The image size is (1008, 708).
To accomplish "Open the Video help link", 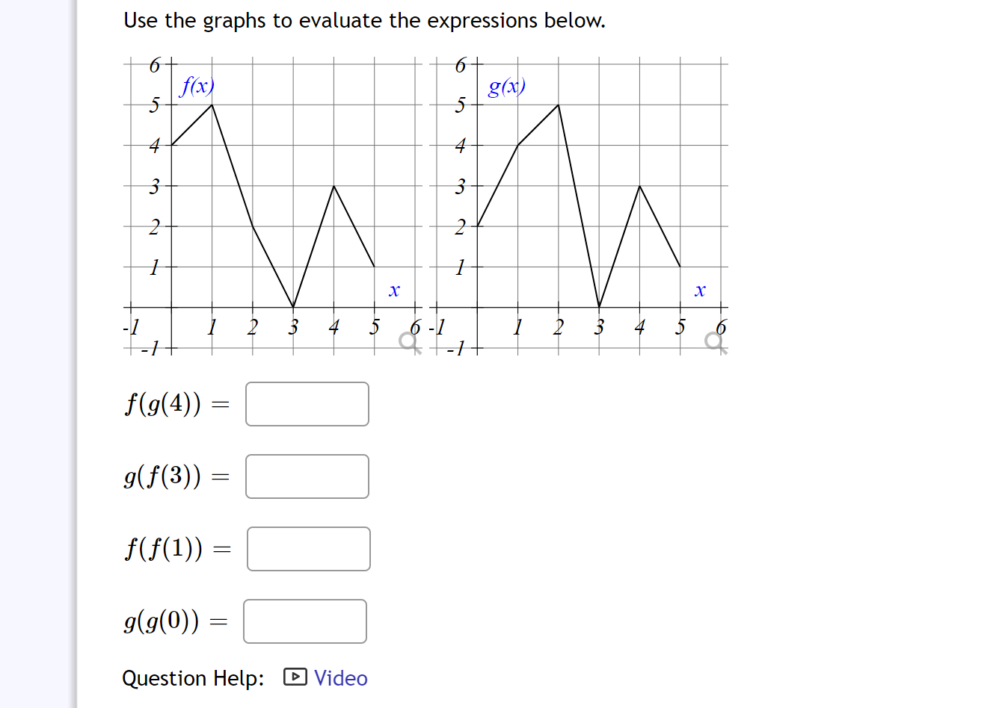I will point(341,678).
